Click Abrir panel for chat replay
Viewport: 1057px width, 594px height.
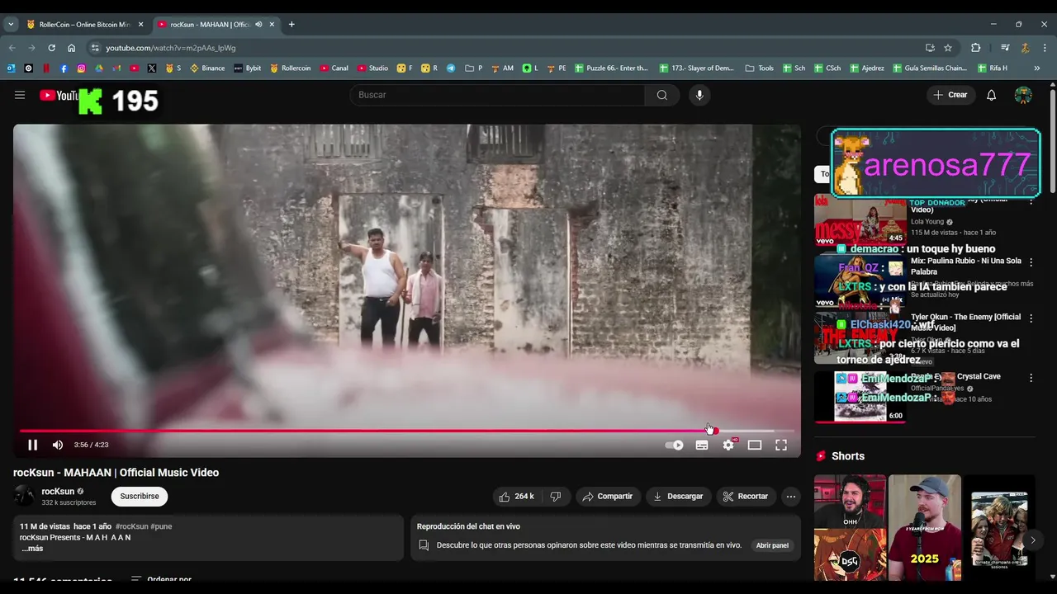point(772,545)
